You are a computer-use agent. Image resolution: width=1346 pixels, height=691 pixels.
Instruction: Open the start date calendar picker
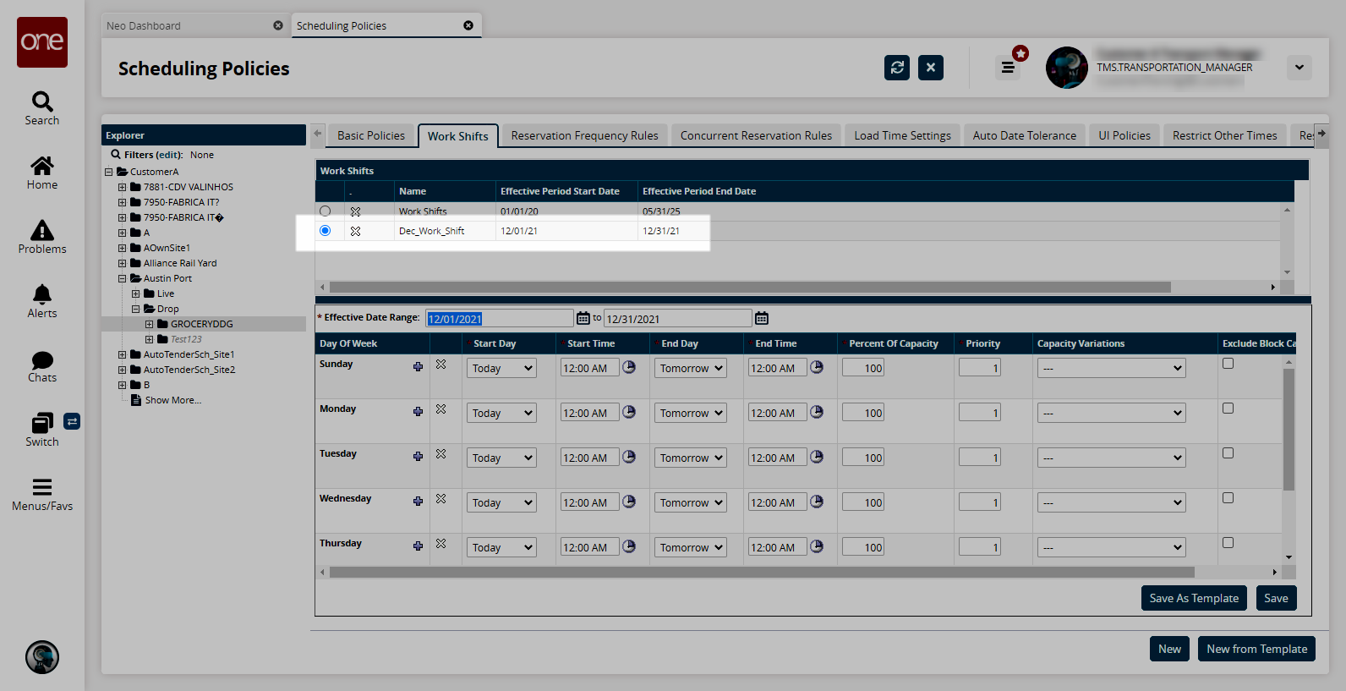tap(583, 318)
